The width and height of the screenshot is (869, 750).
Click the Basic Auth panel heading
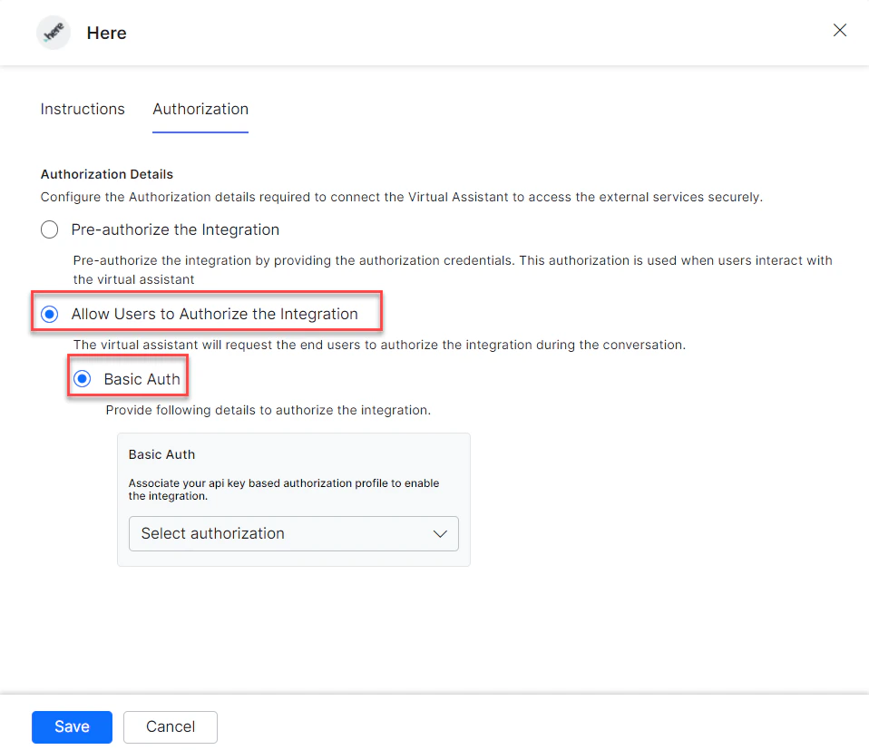[x=161, y=454]
